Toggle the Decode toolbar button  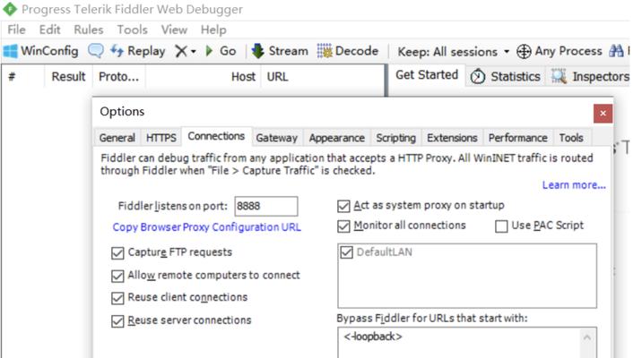pyautogui.click(x=348, y=51)
